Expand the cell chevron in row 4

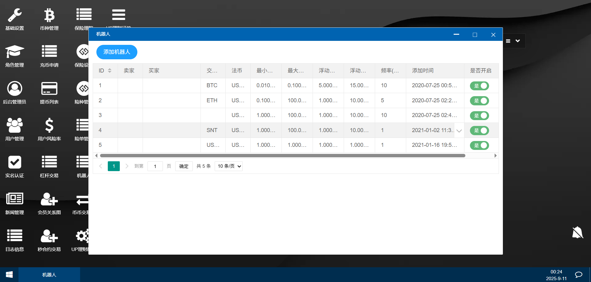pos(459,131)
